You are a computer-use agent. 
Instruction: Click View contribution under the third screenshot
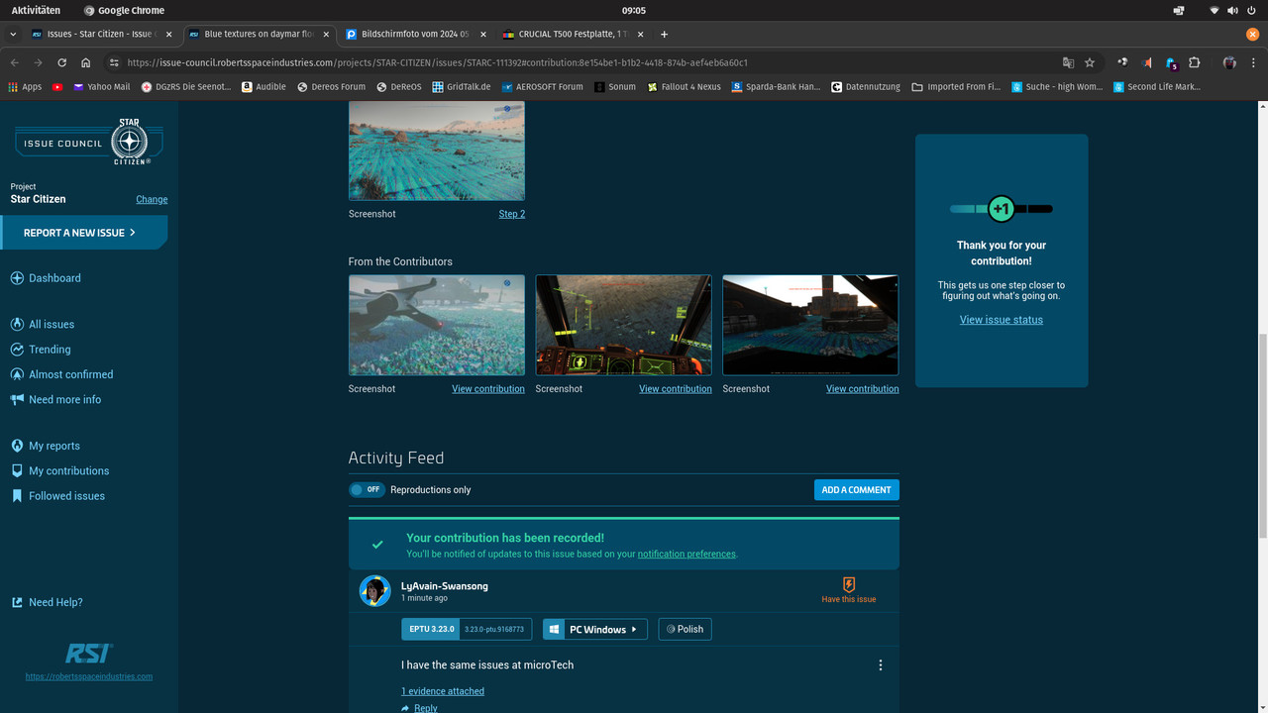click(863, 389)
